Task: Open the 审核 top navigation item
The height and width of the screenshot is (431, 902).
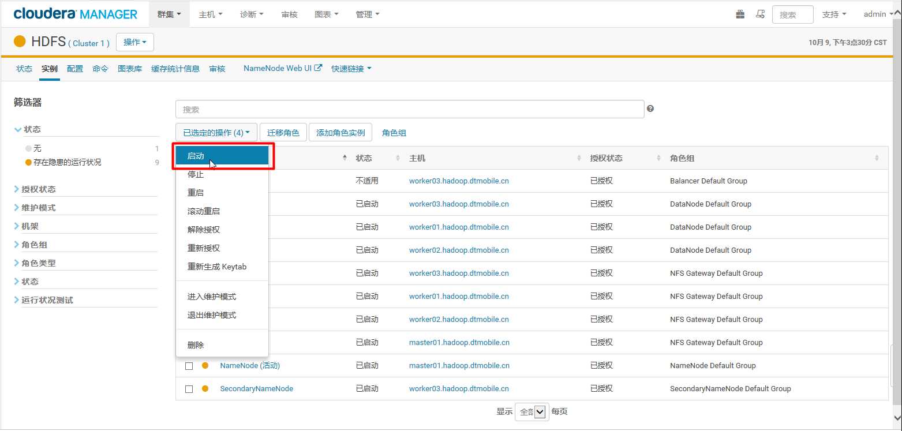Action: [x=289, y=14]
